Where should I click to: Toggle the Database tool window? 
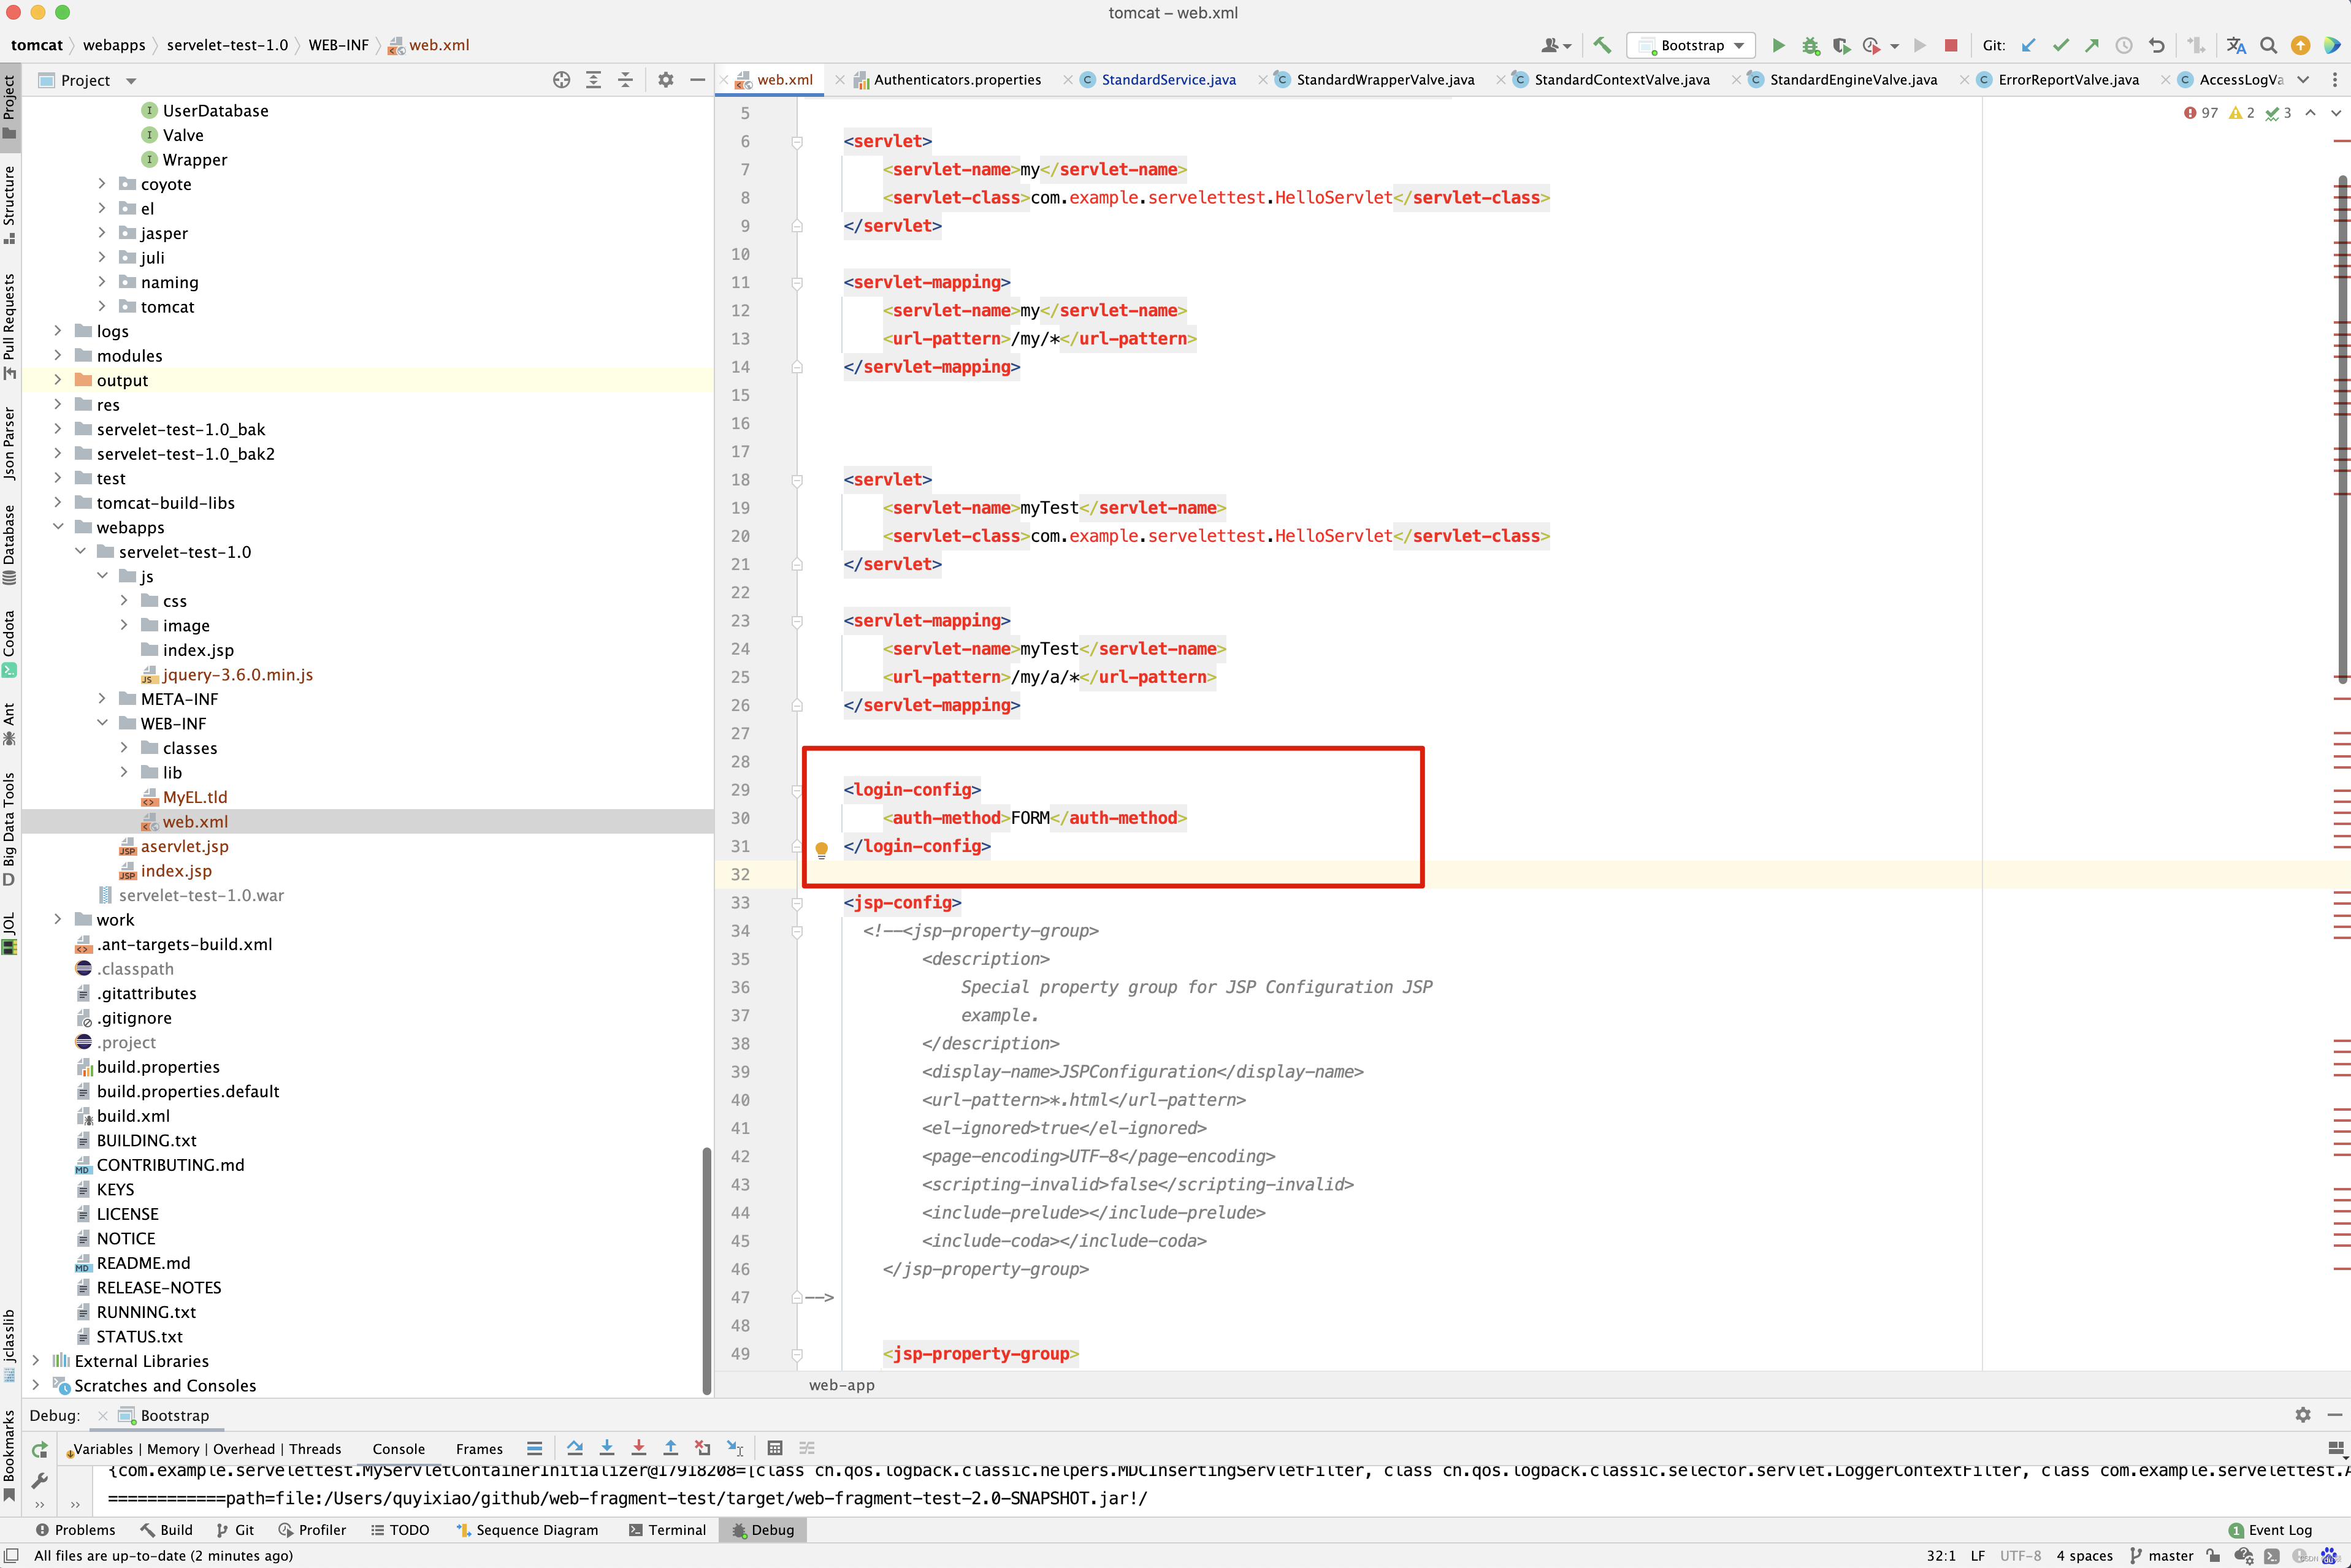9,544
